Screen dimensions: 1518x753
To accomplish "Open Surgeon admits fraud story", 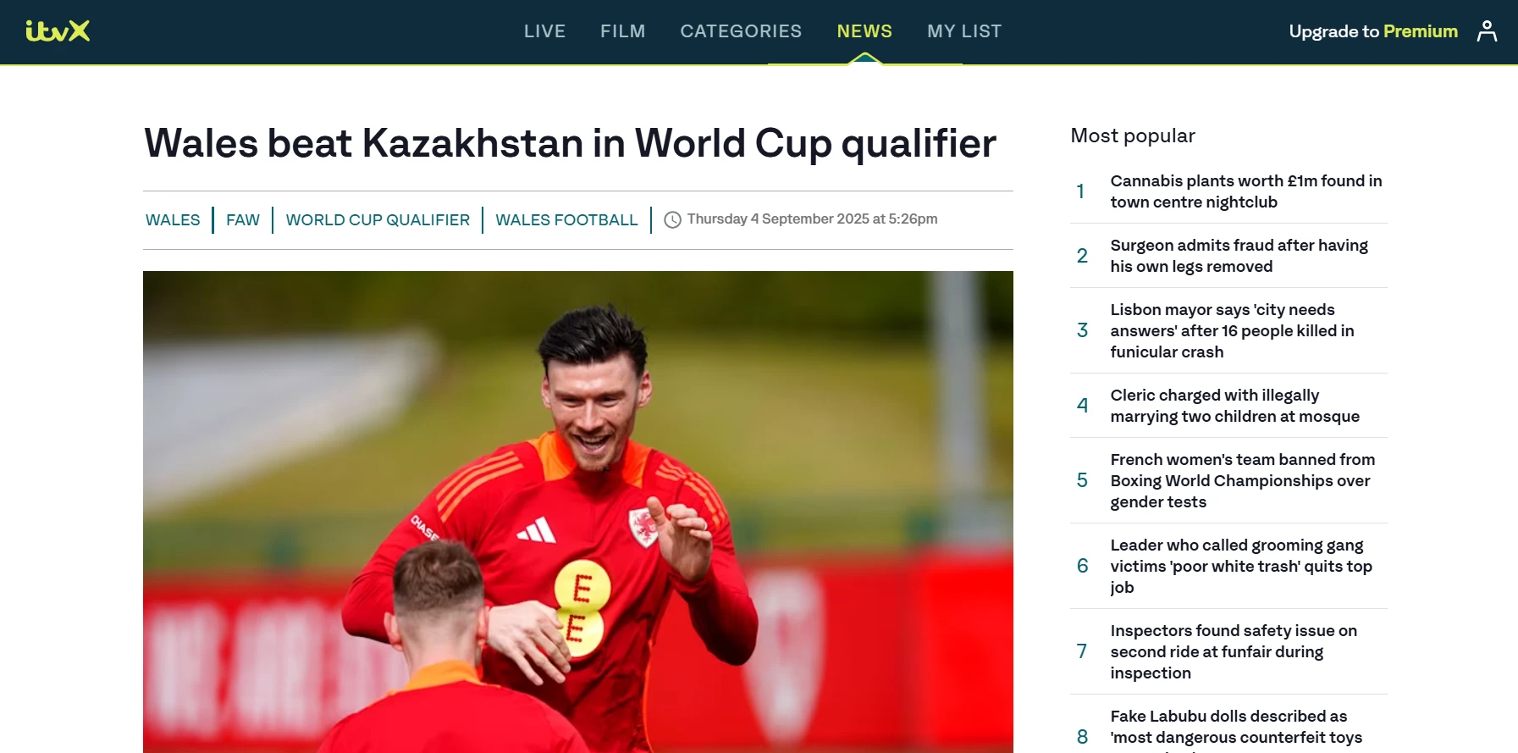I will 1239,256.
